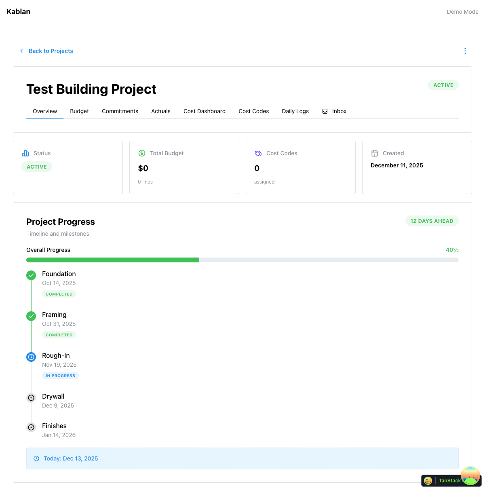Click the green checkmark beside Foundation
485x490 pixels.
[x=31, y=275]
